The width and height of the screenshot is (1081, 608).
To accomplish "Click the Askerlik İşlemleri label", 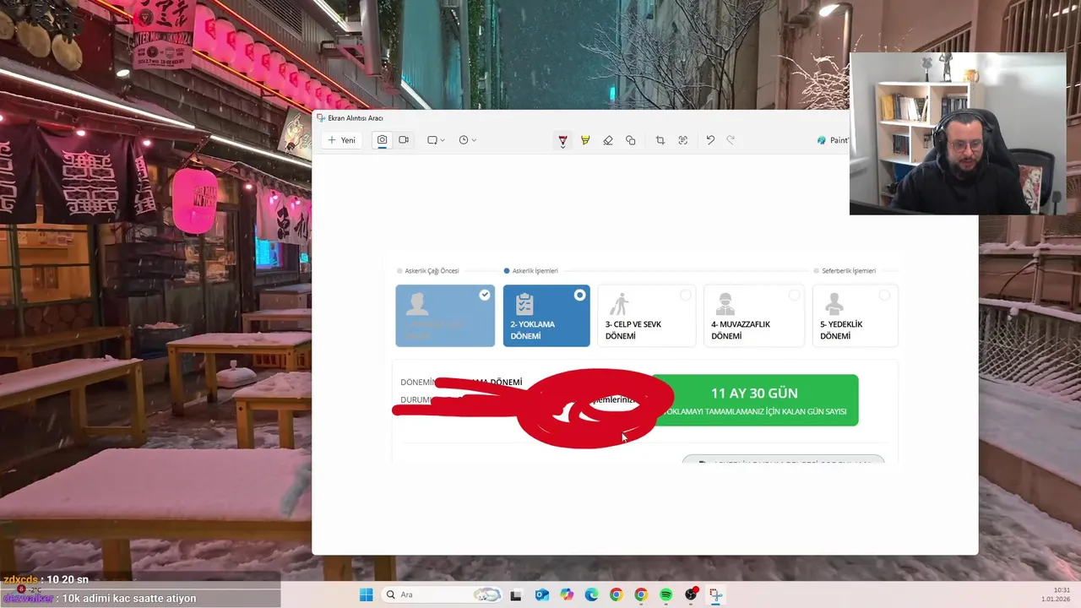I will coord(535,271).
